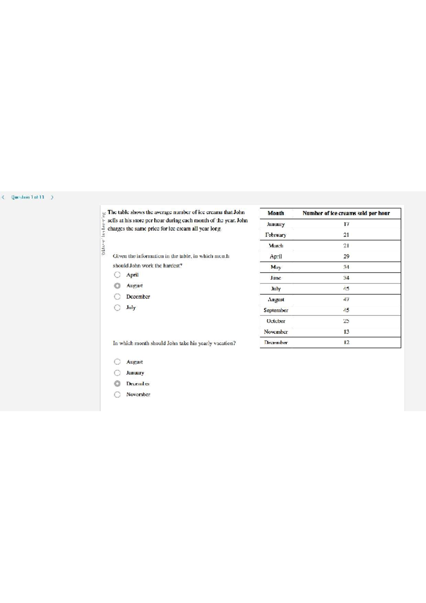Viewport: 426px width, 603px height.
Task: Pick December radio button for the vacation question
Action: [x=117, y=384]
